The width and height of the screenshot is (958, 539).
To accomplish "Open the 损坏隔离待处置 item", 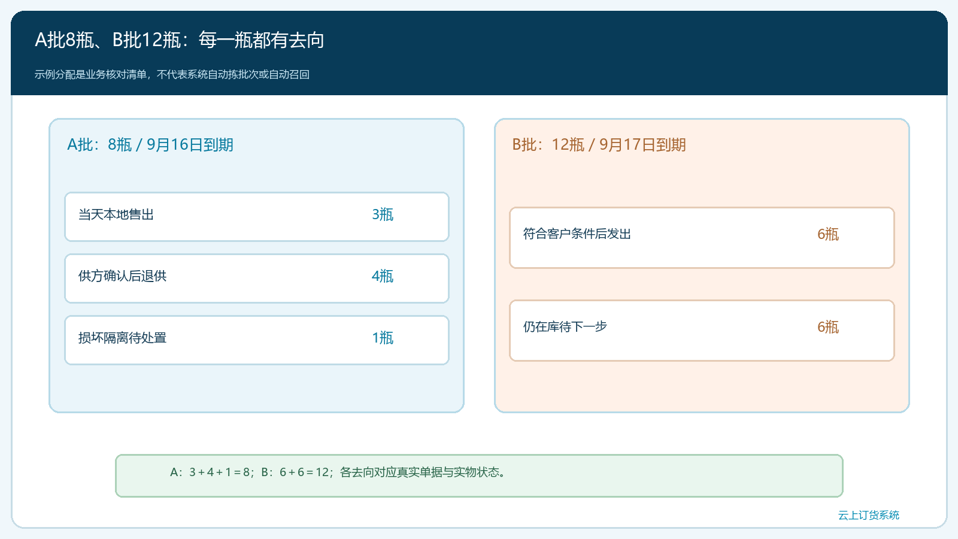I will (x=257, y=340).
